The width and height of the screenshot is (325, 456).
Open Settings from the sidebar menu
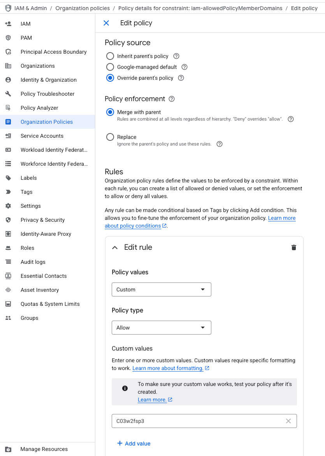pyautogui.click(x=9, y=206)
